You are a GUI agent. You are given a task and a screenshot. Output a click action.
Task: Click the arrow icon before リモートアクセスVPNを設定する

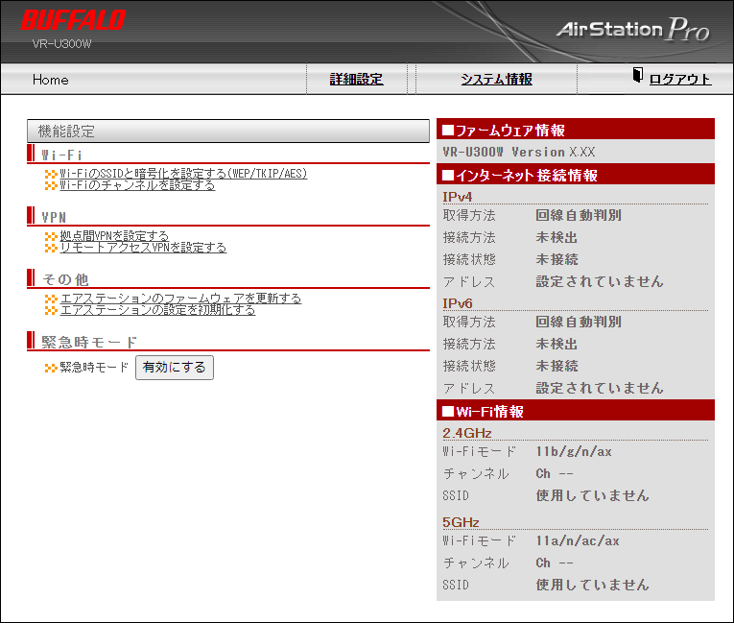click(x=52, y=248)
